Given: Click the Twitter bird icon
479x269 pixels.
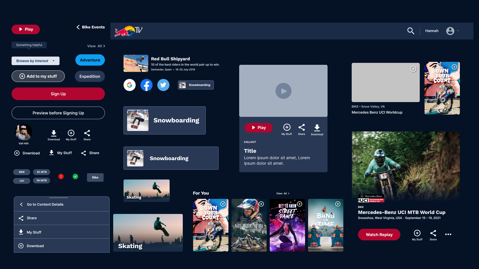Looking at the screenshot, I should 163,85.
